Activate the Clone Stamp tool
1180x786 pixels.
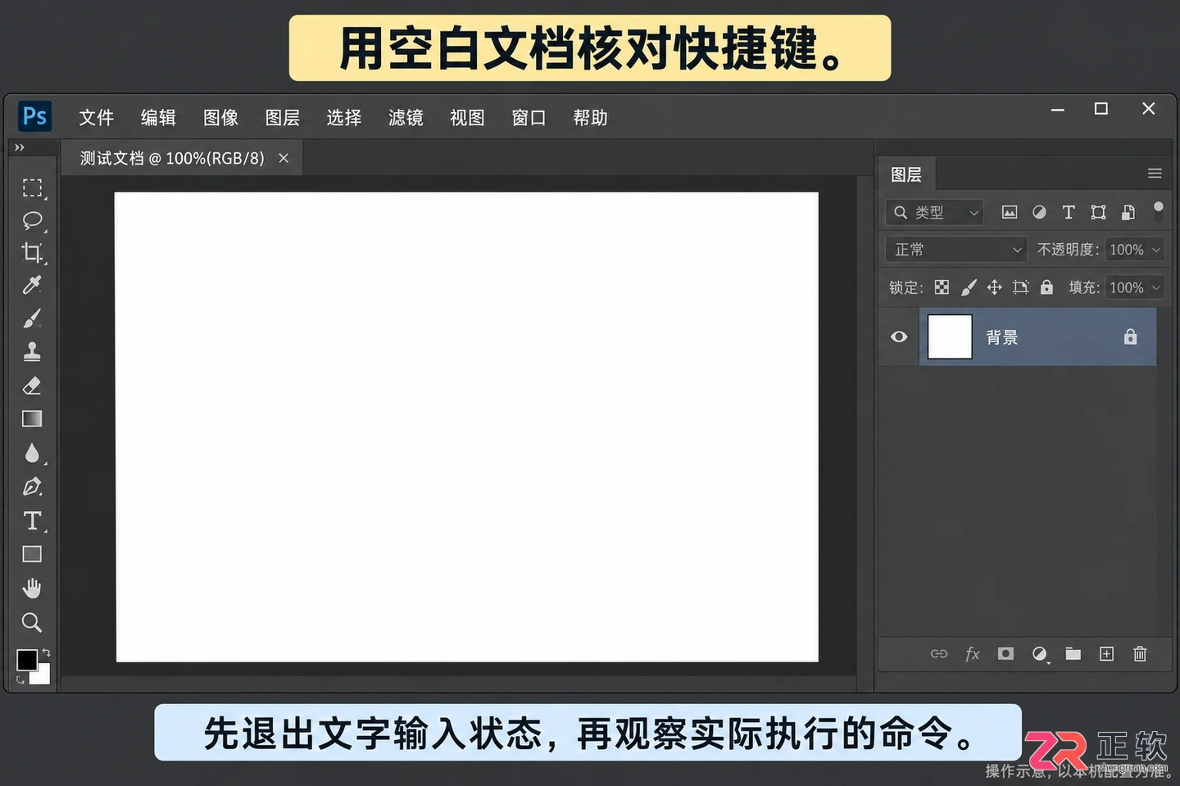[32, 351]
